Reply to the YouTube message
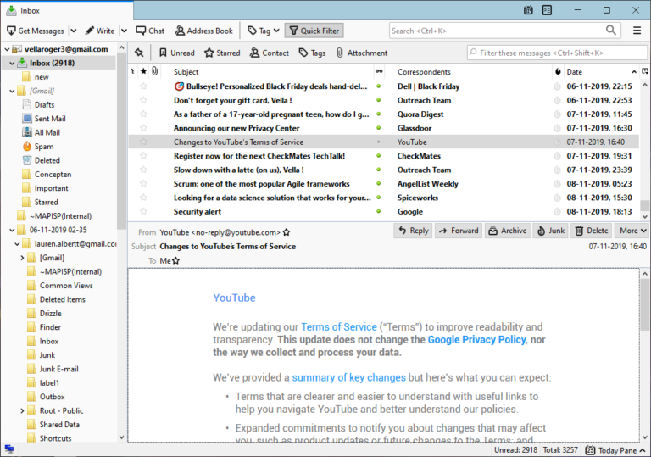 [x=414, y=231]
